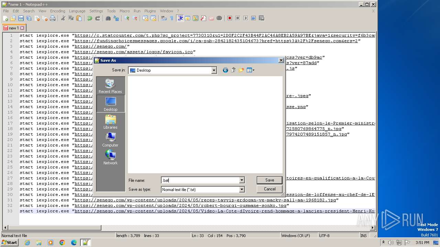
Task: Click the Notepad++ taskbar button
Action: [86, 243]
